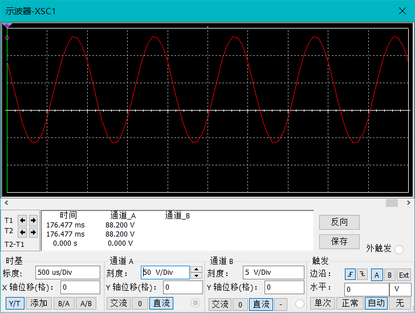The width and height of the screenshot is (415, 313).
Task: Toggle Channel A terminal radio indicator
Action: [196, 303]
